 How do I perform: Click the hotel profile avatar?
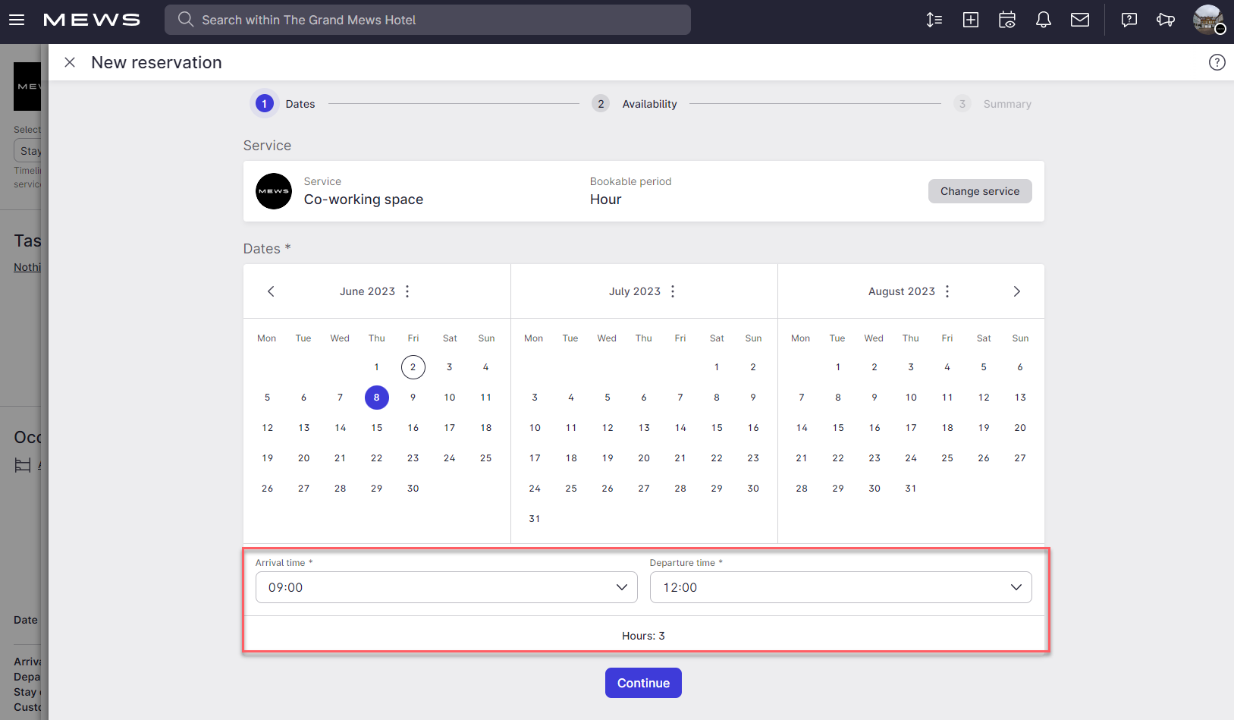point(1207,20)
